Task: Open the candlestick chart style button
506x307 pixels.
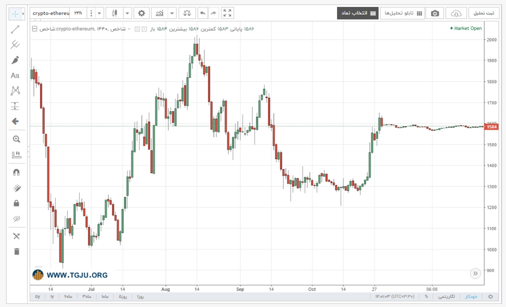Action: pos(114,13)
